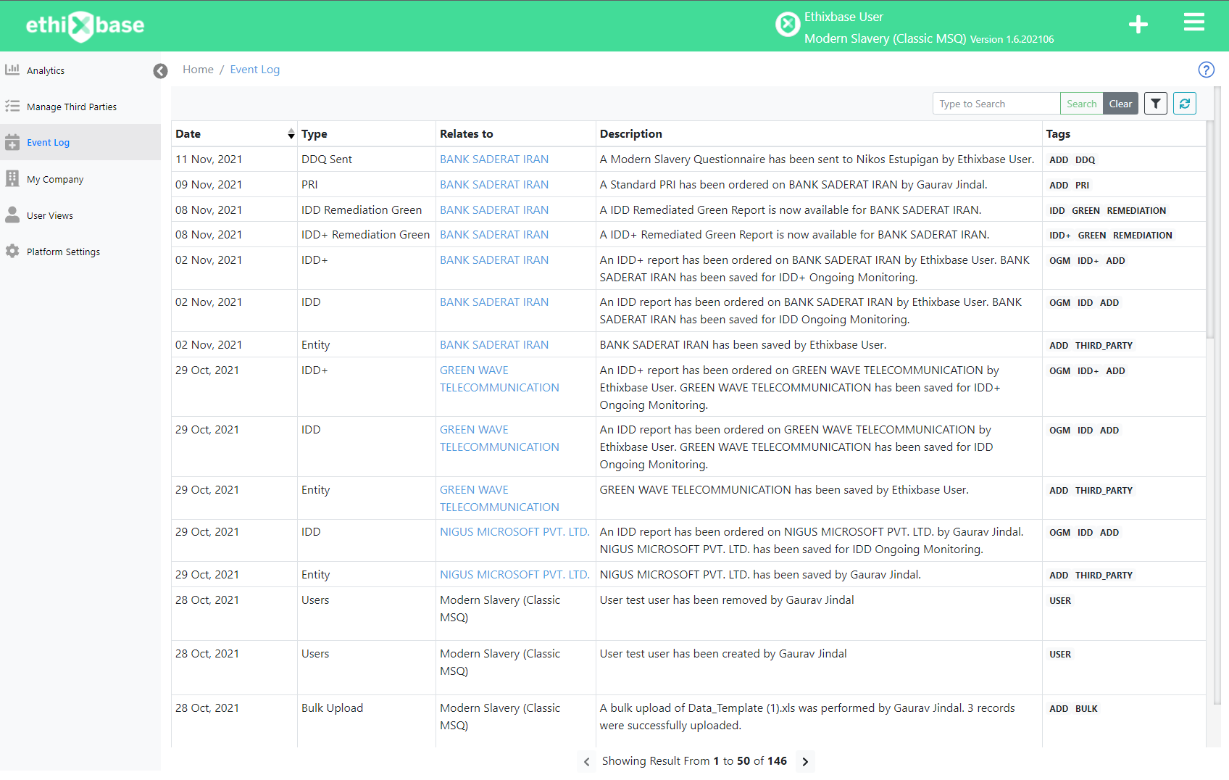This screenshot has width=1229, height=780.
Task: Click the Manage Third Parties list icon
Action: point(12,106)
